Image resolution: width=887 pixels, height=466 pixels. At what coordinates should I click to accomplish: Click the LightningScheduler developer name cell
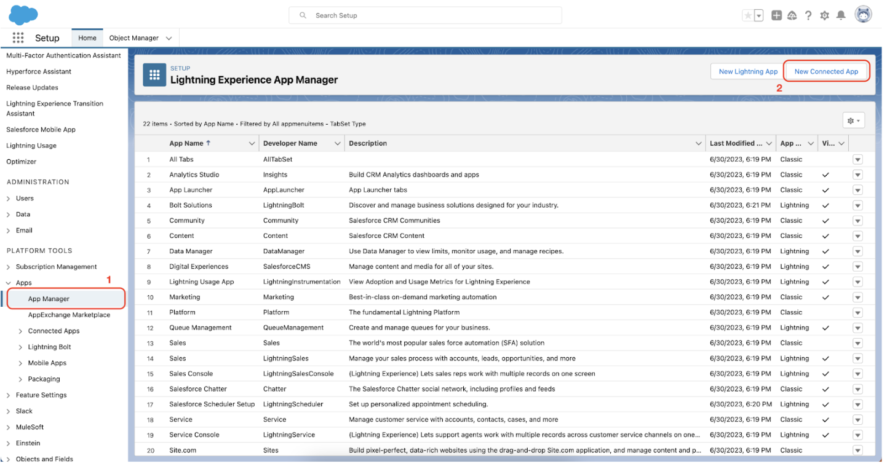pyautogui.click(x=293, y=405)
